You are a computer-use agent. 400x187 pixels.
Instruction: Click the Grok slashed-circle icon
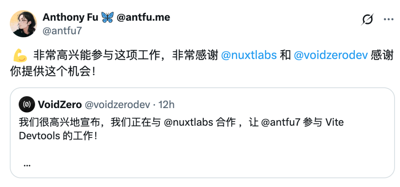pos(368,19)
